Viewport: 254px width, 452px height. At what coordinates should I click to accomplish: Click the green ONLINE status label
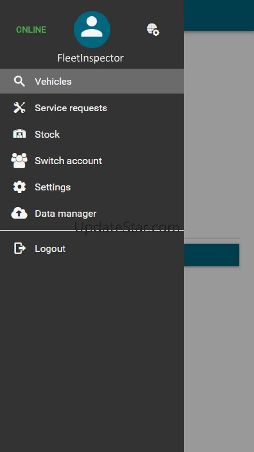coord(31,30)
